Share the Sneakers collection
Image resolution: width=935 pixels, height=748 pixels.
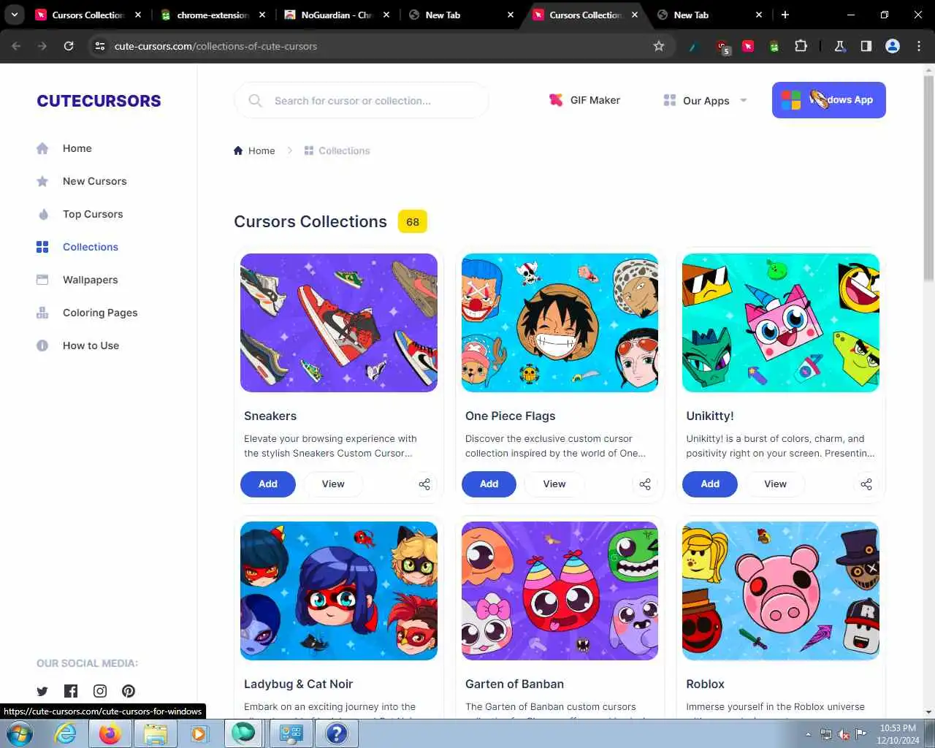(x=424, y=484)
